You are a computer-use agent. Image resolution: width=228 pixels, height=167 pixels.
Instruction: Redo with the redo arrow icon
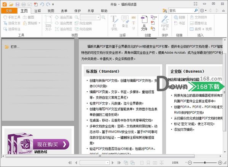pos(48,4)
